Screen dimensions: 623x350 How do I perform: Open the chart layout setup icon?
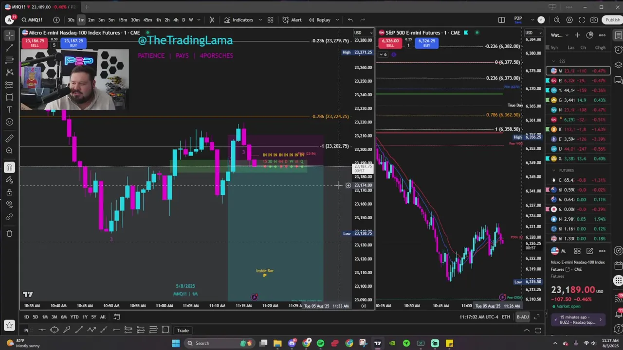(501, 20)
